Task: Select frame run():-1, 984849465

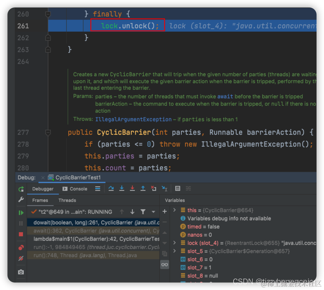Action: click(x=93, y=247)
